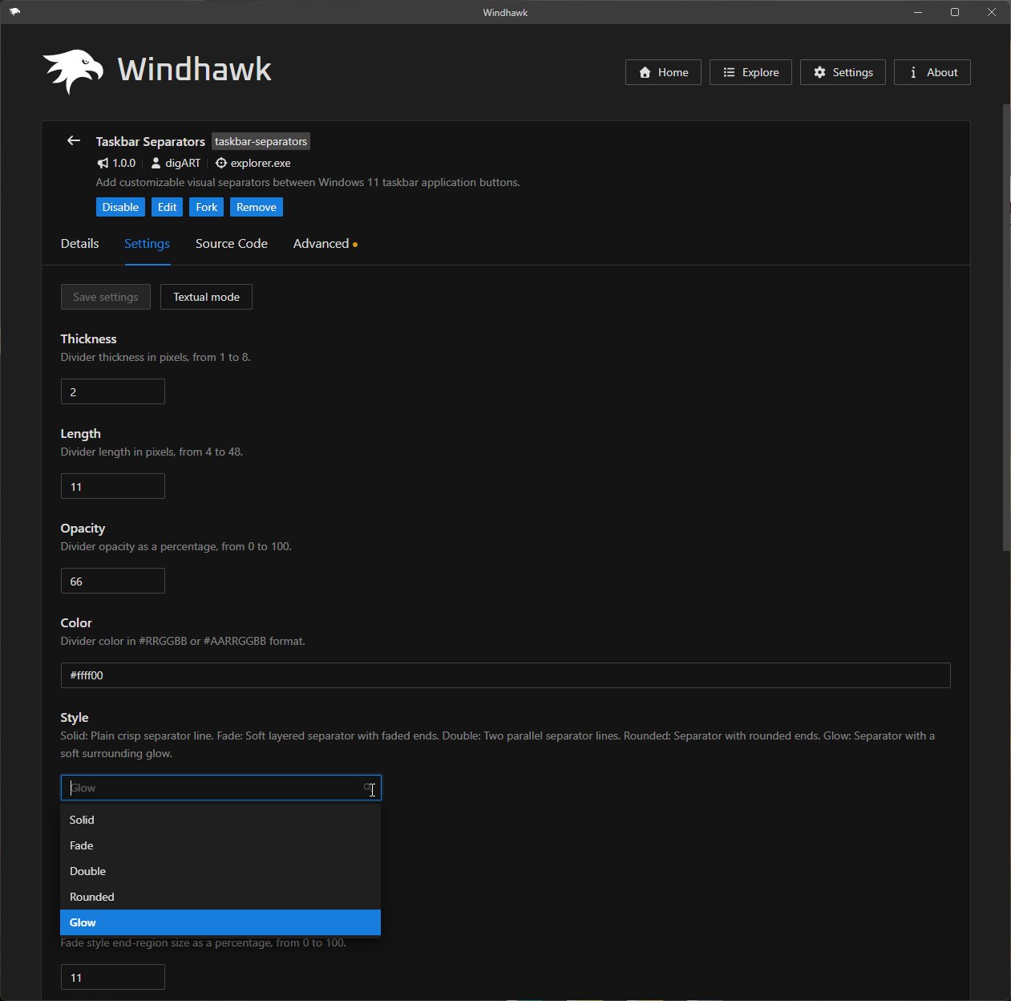Viewport: 1011px width, 1001px height.
Task: Fork the Taskbar Separators mod
Action: click(x=206, y=207)
